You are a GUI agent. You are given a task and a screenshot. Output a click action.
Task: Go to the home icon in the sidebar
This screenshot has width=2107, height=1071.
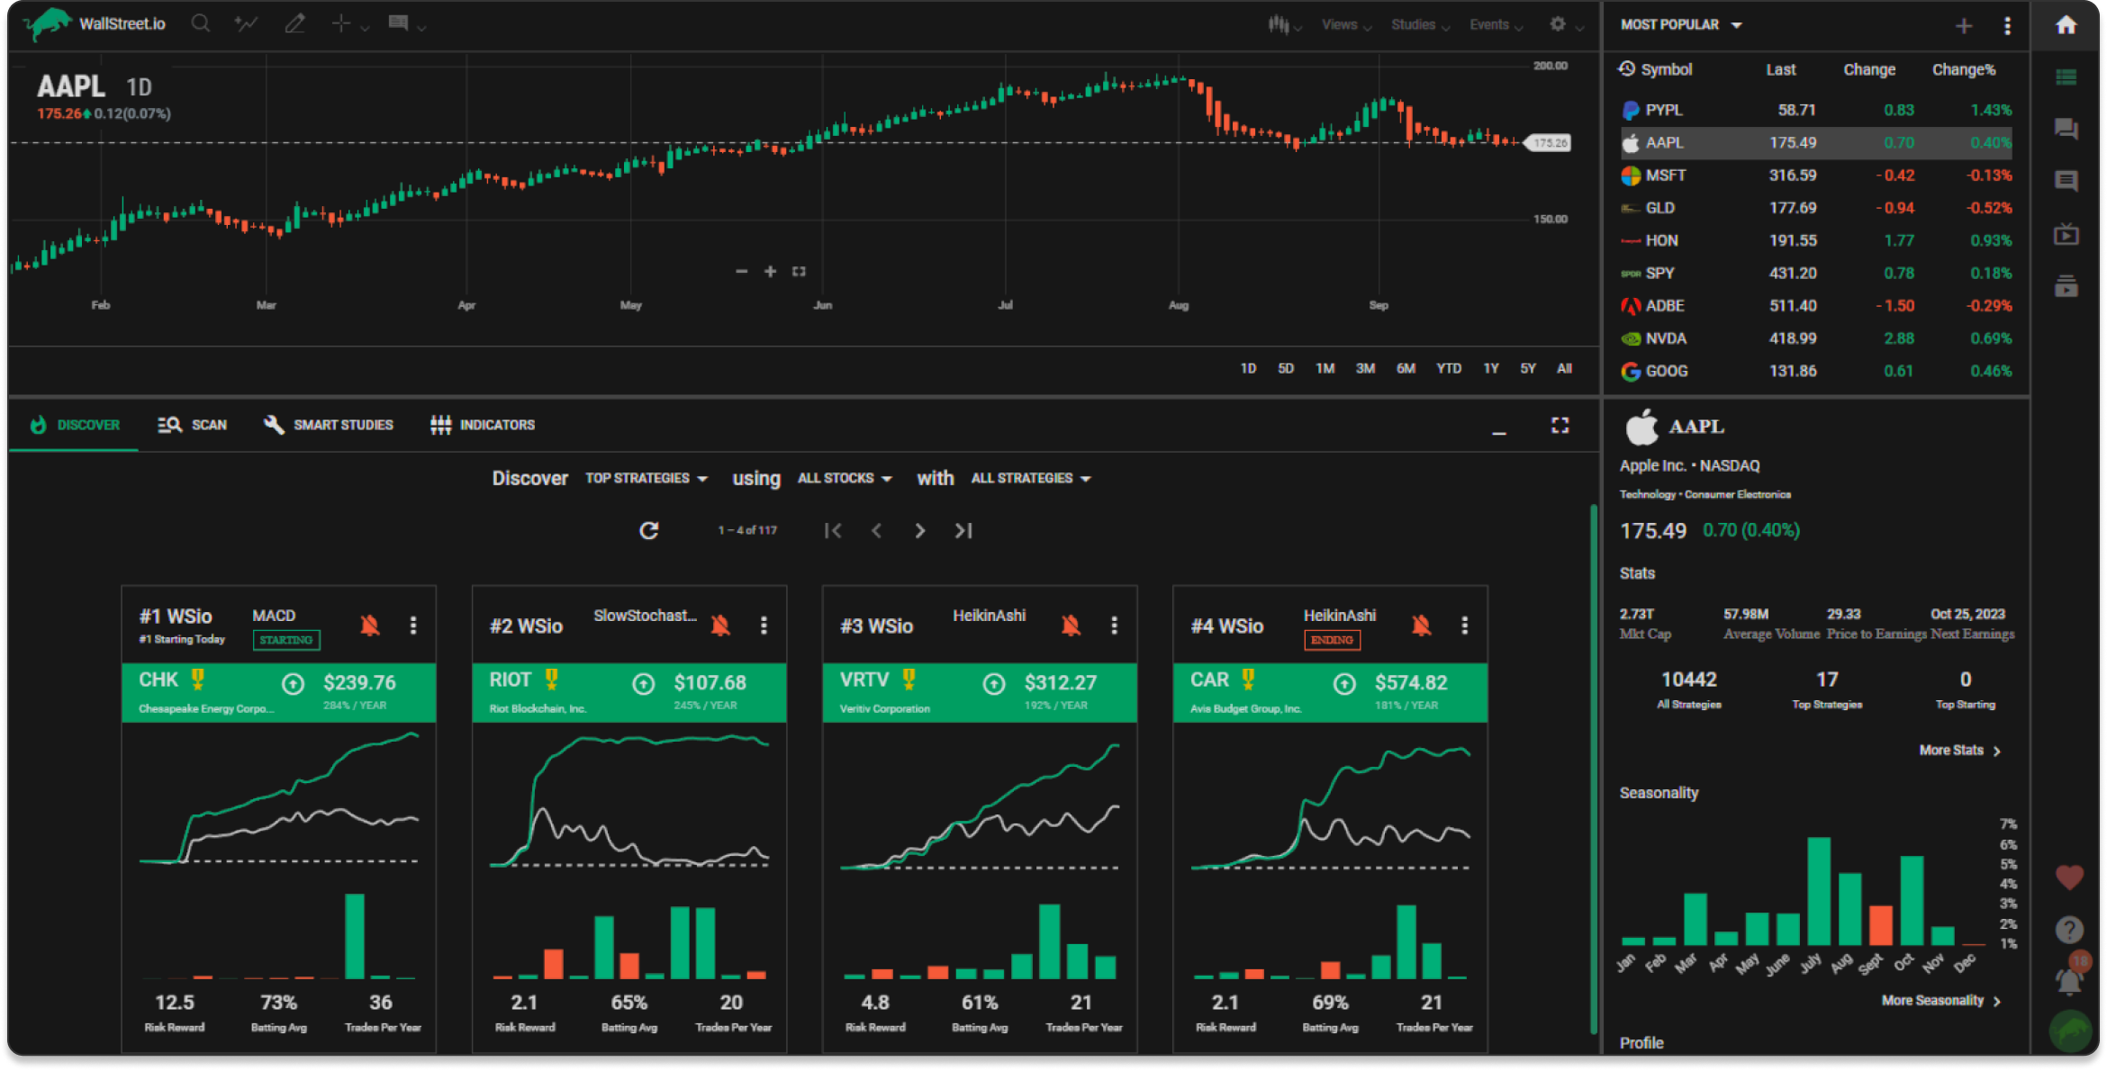pos(2066,25)
